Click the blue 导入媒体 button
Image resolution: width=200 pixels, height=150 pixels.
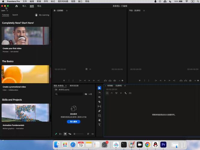coord(73,122)
